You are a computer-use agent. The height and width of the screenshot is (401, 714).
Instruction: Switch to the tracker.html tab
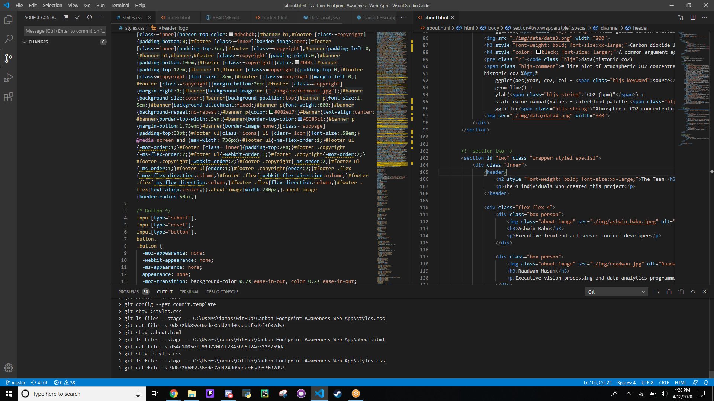pyautogui.click(x=274, y=17)
